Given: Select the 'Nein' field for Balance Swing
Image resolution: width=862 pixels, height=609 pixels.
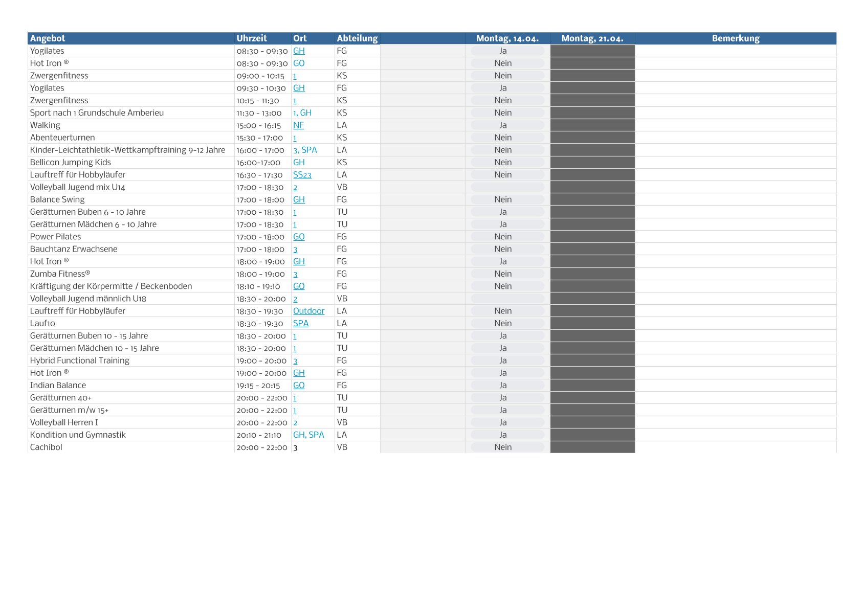Looking at the screenshot, I should pyautogui.click(x=507, y=199).
